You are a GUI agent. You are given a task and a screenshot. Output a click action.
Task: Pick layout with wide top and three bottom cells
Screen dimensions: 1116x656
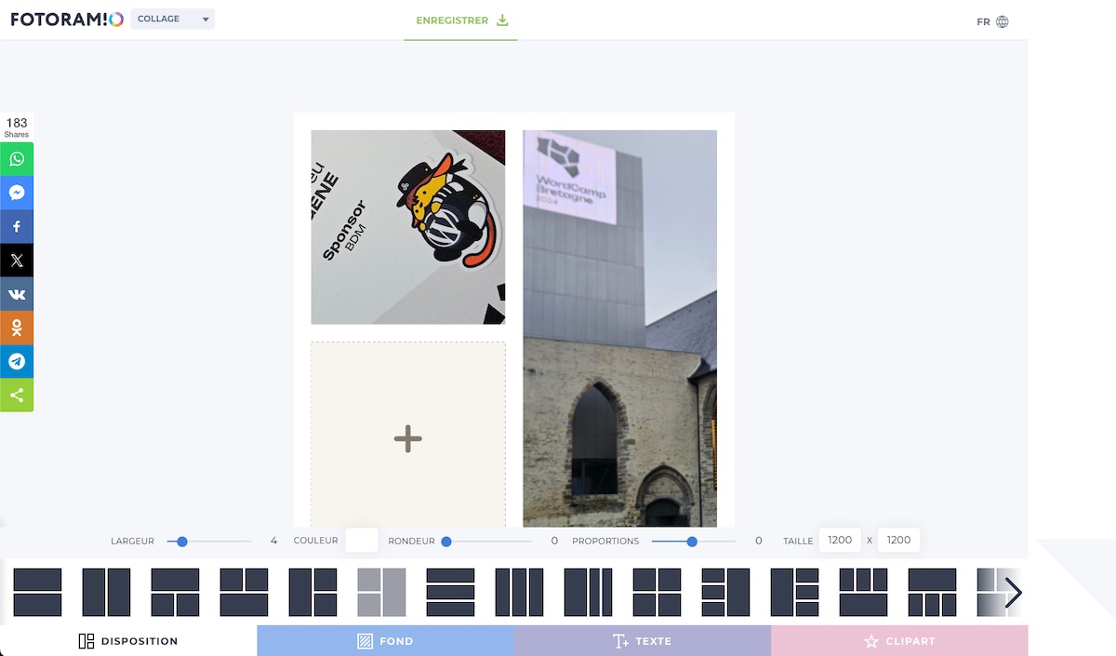click(932, 592)
